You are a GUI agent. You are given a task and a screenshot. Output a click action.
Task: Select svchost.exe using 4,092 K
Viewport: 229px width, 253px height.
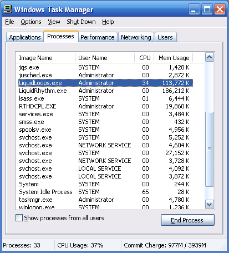click(106, 168)
